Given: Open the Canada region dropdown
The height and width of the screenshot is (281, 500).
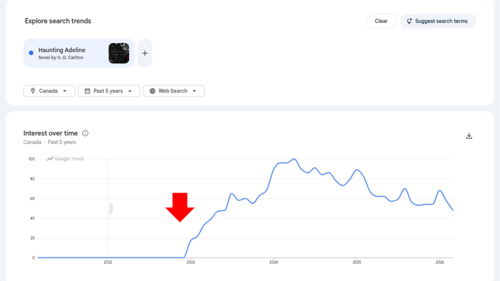Looking at the screenshot, I should [x=49, y=91].
